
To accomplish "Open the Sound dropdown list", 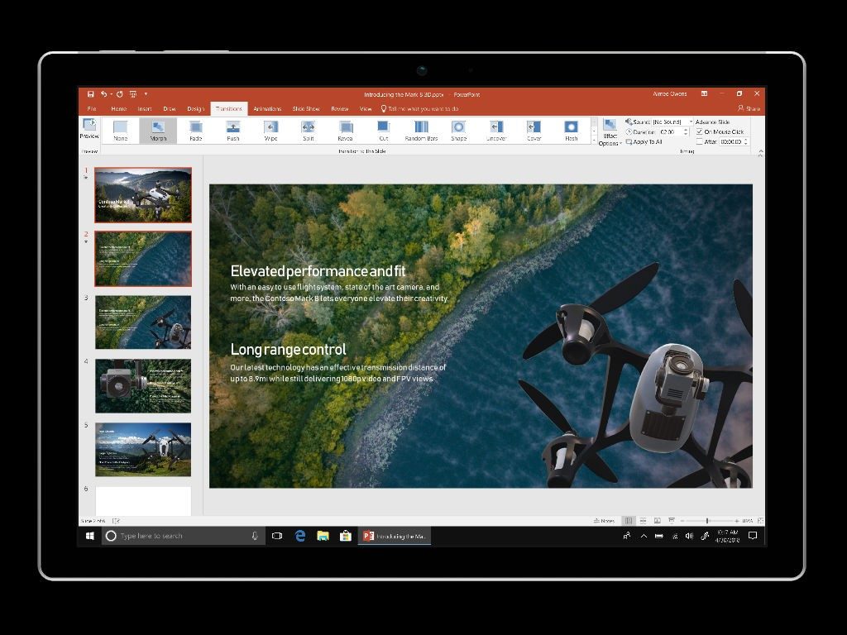I will tap(672, 122).
